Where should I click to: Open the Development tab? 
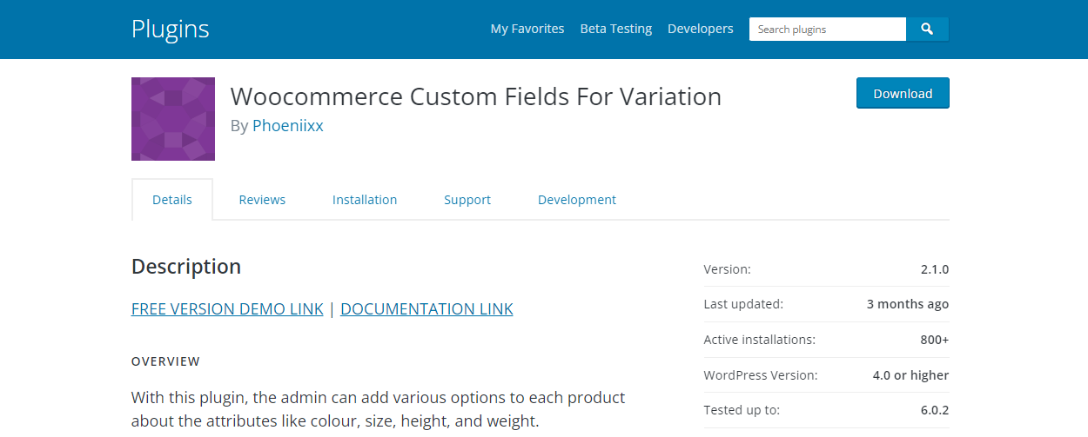(577, 200)
